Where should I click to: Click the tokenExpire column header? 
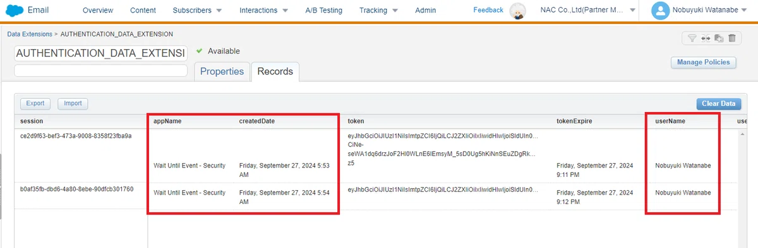click(x=574, y=121)
